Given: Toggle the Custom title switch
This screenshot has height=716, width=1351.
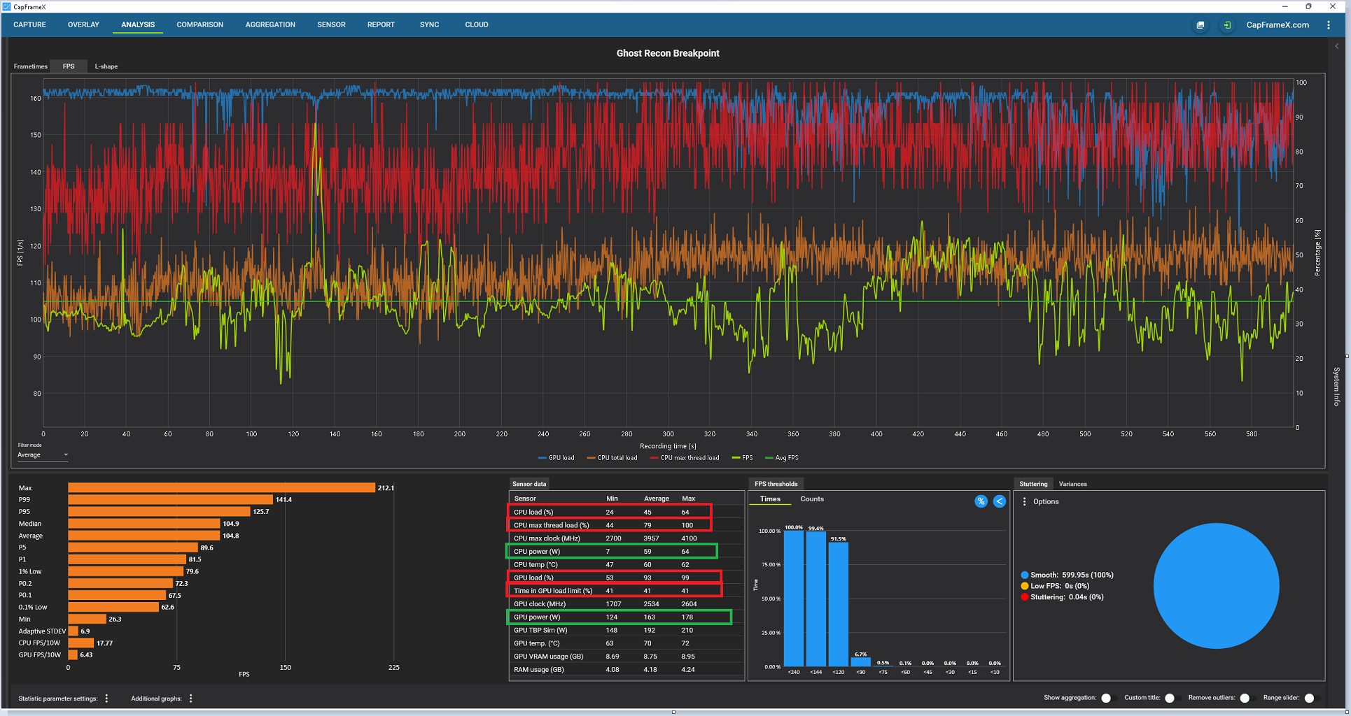Looking at the screenshot, I should click(x=1171, y=698).
